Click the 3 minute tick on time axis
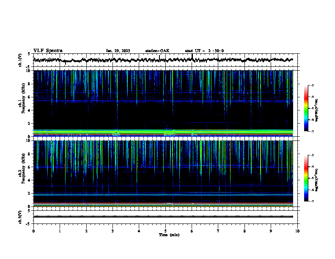This screenshot has width=335, height=259. pyautogui.click(x=113, y=231)
